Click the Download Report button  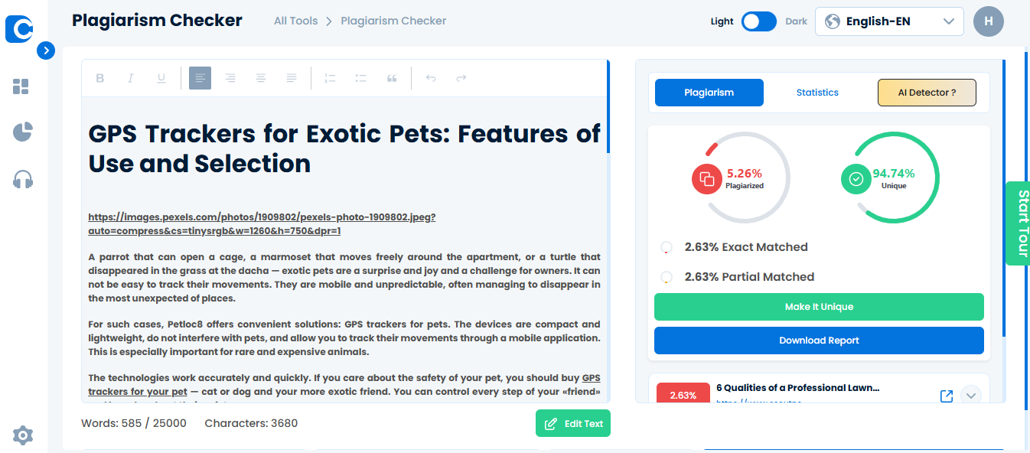click(819, 341)
